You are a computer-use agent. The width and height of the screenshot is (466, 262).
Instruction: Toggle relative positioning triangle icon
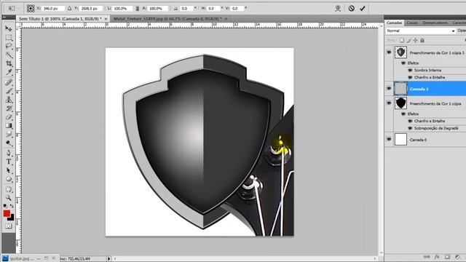tap(70, 8)
